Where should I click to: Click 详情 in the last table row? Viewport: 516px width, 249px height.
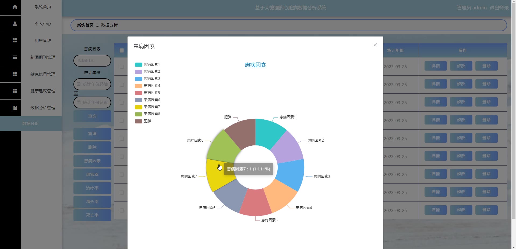tap(436, 210)
